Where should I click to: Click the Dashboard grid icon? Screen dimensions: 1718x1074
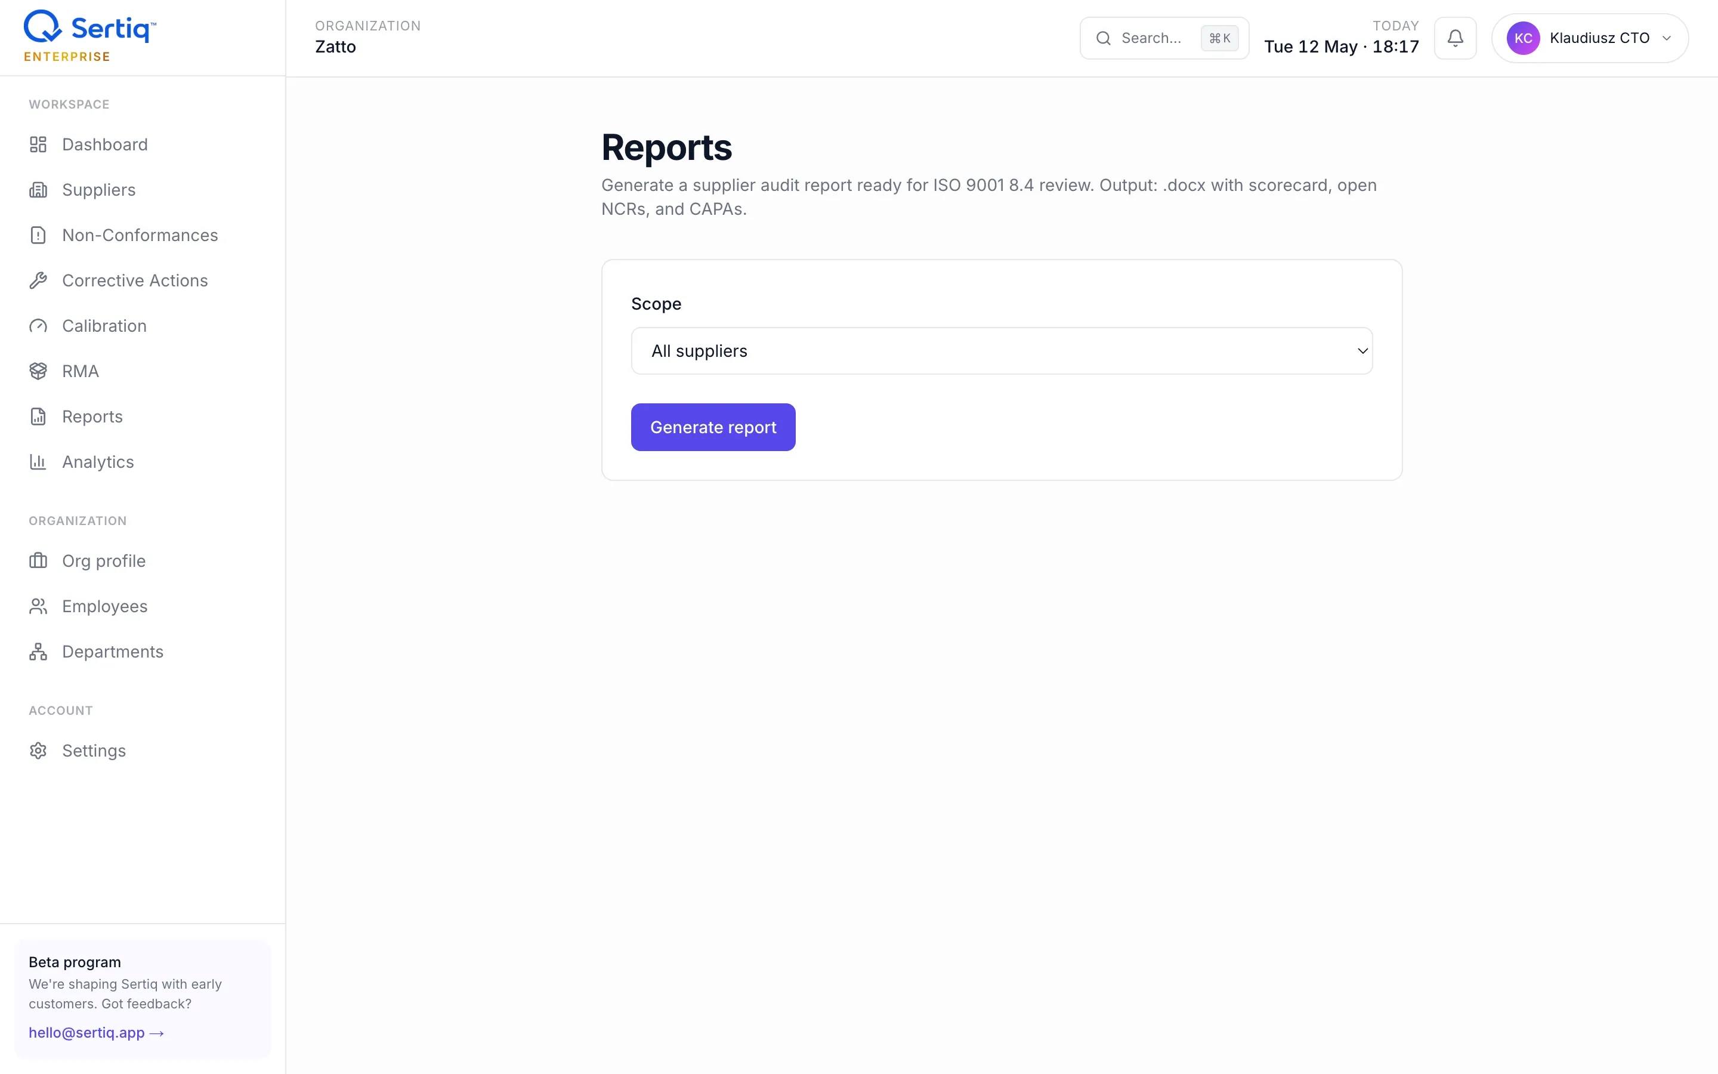[x=38, y=144]
